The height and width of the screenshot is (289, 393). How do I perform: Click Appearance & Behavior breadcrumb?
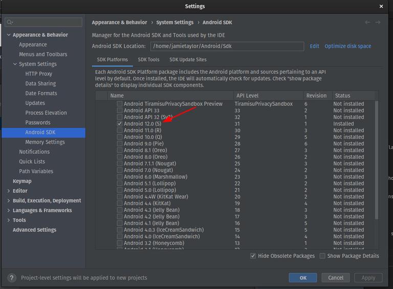pos(119,23)
